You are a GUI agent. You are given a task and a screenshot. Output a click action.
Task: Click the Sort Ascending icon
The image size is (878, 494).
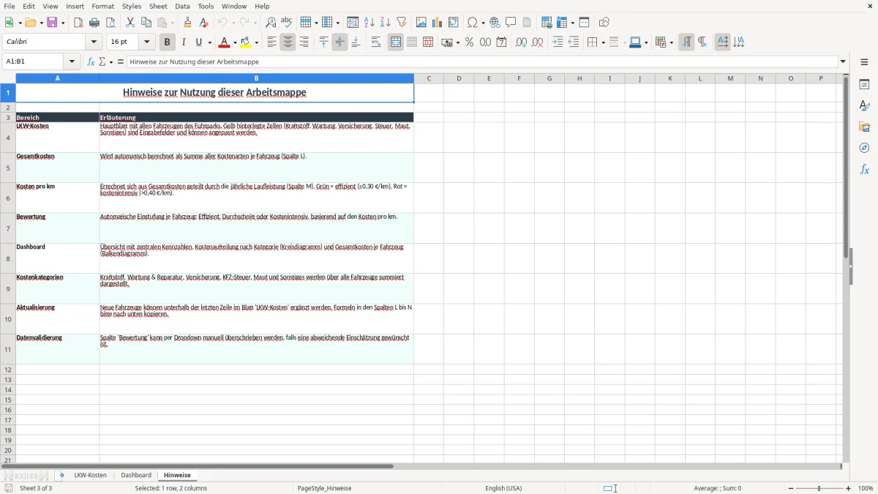(369, 23)
